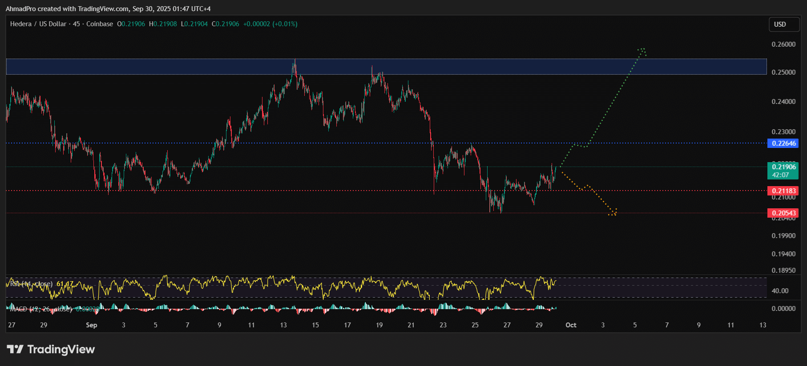807x366 pixels.
Task: Click the Sep label on time axis
Action: pos(91,325)
